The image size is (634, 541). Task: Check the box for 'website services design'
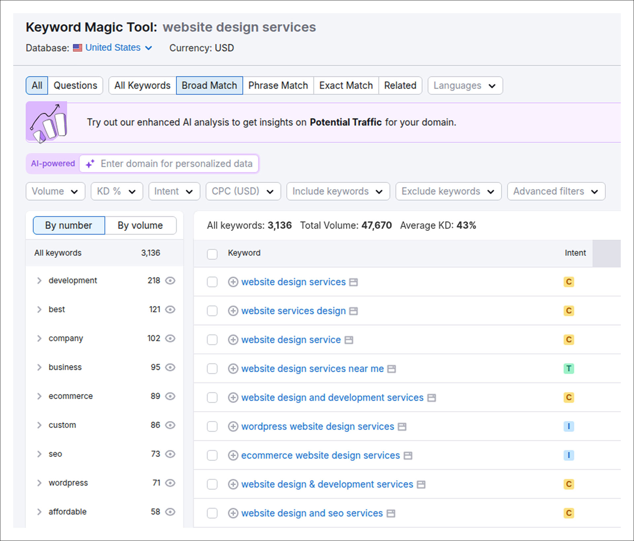(x=212, y=311)
